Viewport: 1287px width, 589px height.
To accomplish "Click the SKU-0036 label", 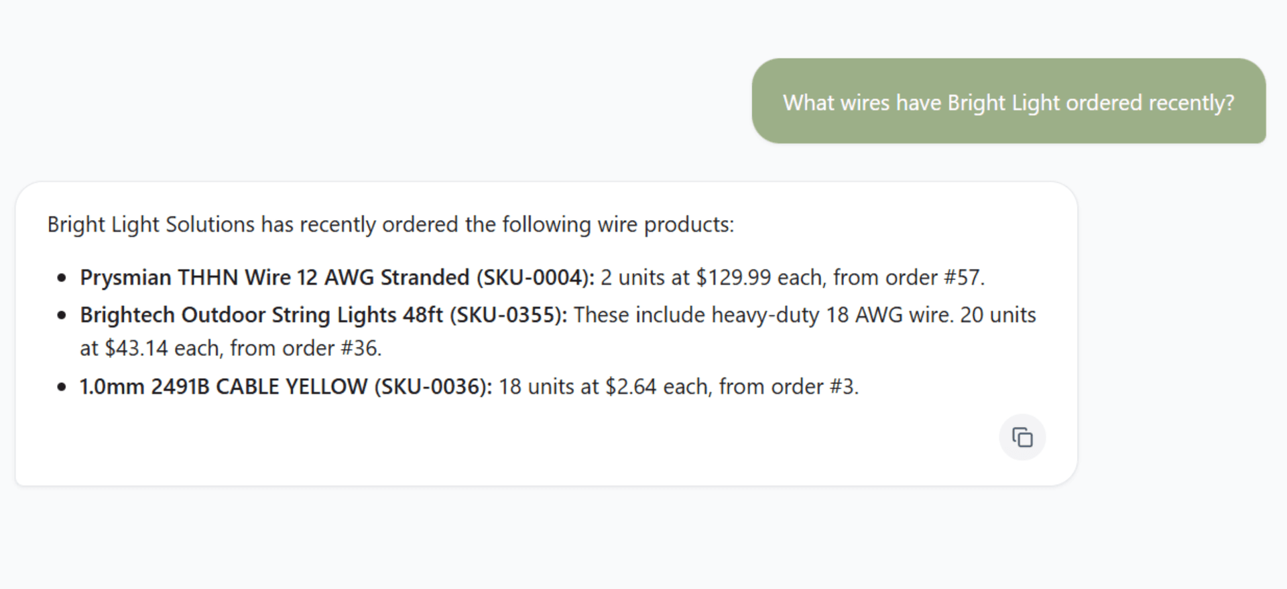I will coord(432,386).
